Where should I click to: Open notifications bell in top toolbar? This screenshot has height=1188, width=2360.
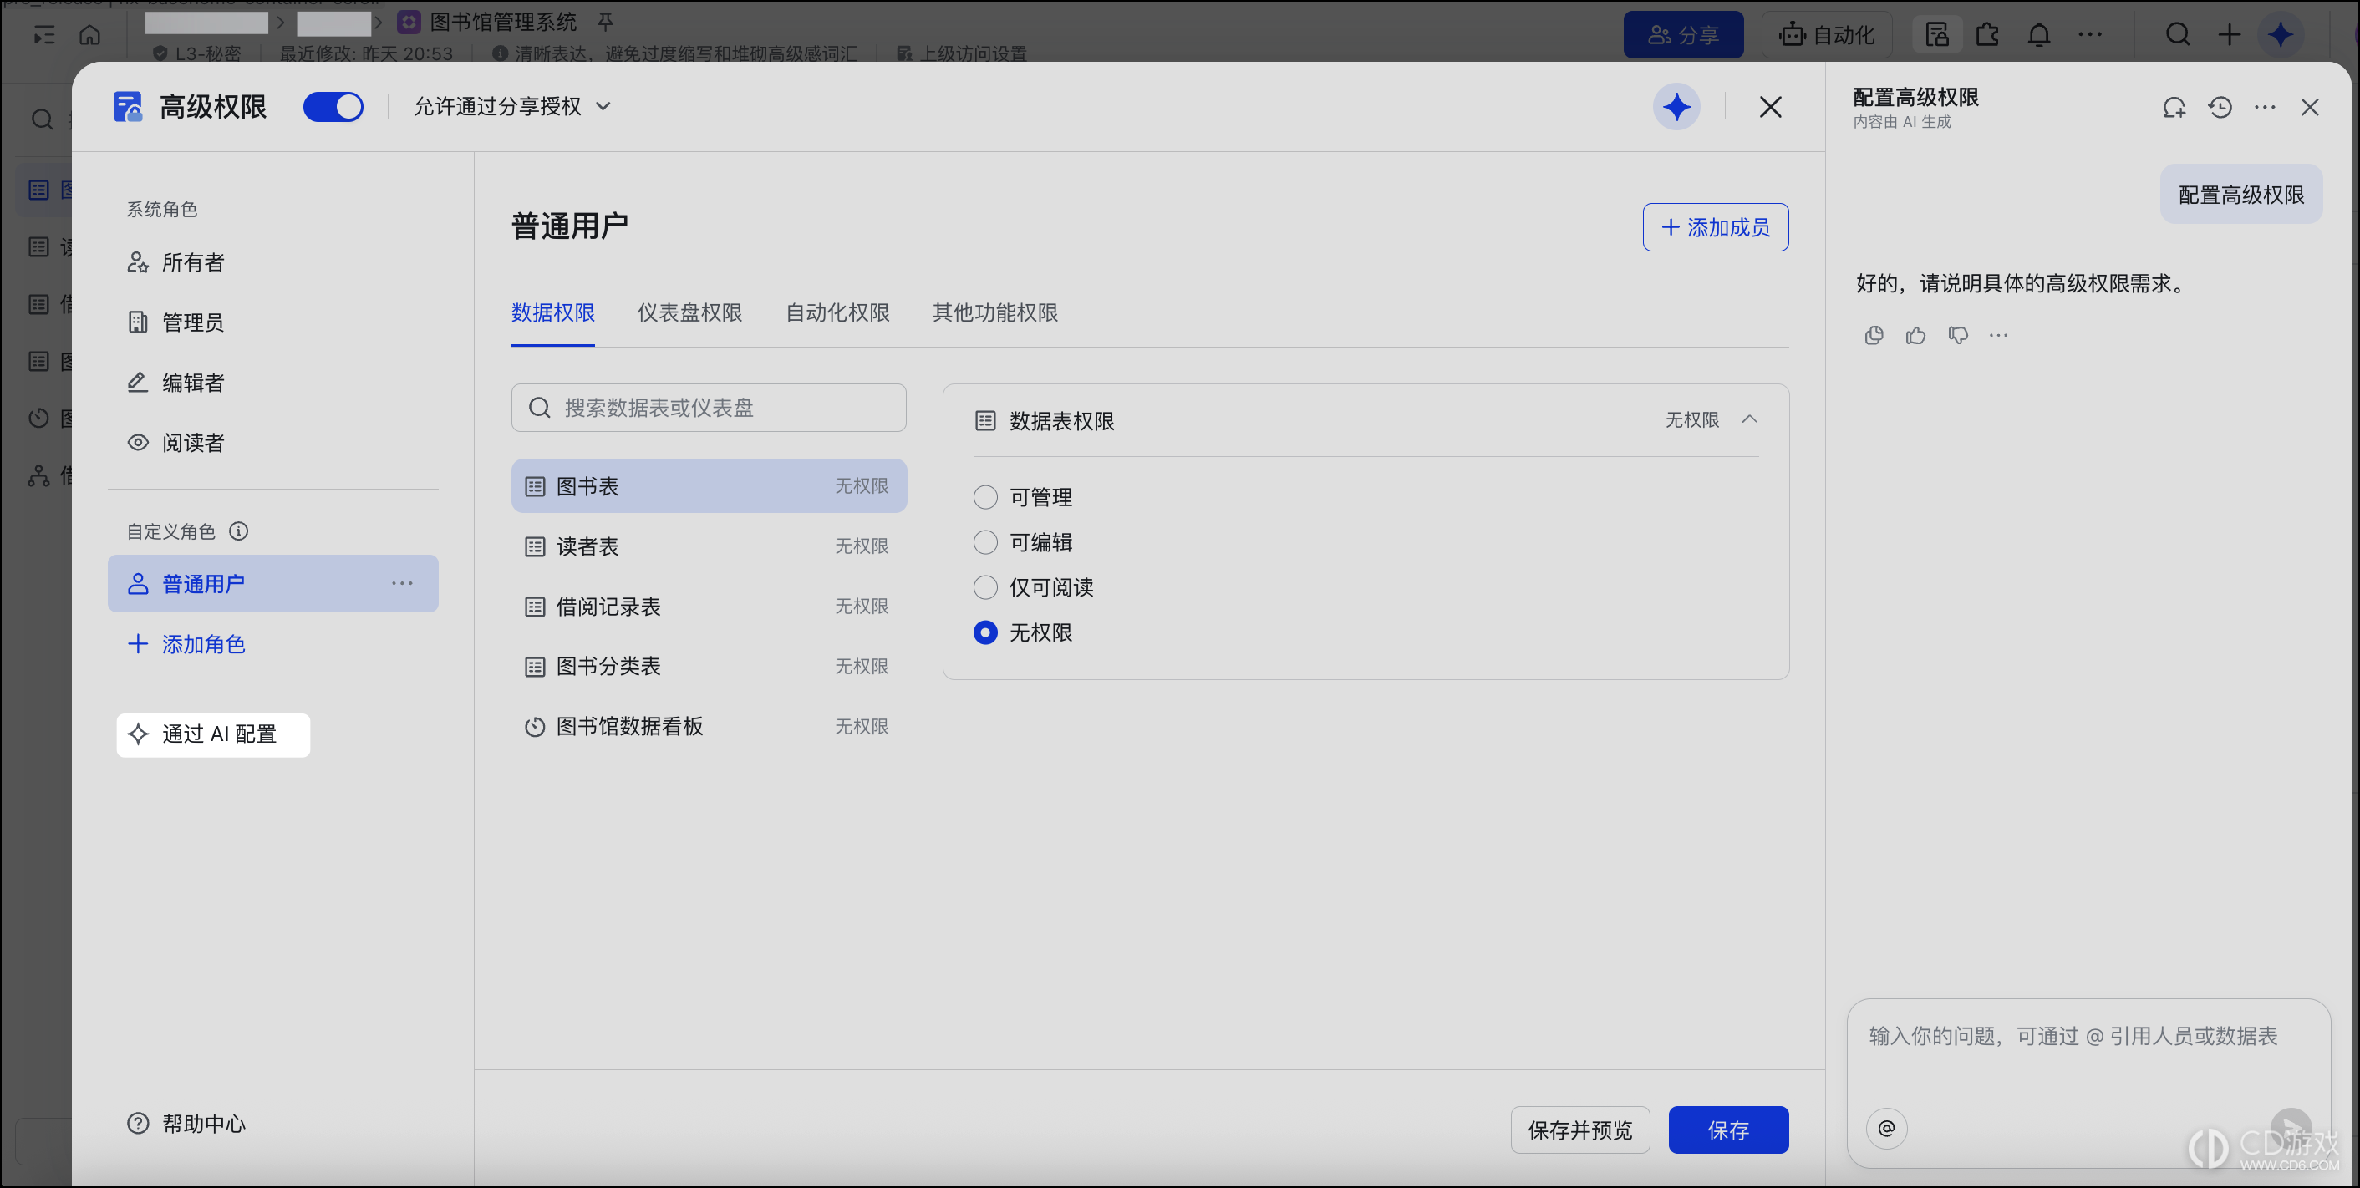click(x=2038, y=35)
